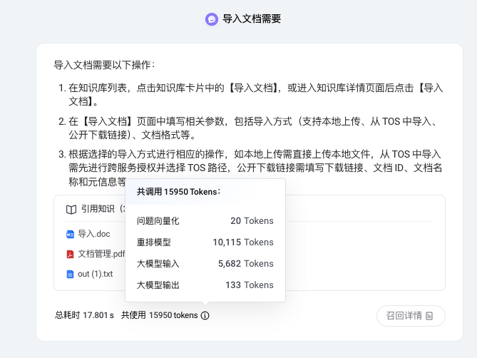The image size is (477, 358).
Task: Click the purple chatbot avatar icon
Action: [212, 19]
